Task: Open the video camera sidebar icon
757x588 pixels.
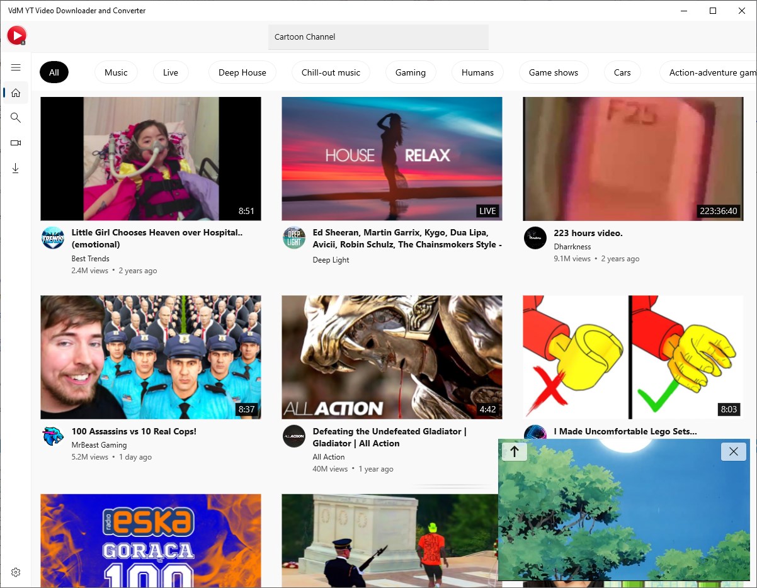Action: [16, 143]
